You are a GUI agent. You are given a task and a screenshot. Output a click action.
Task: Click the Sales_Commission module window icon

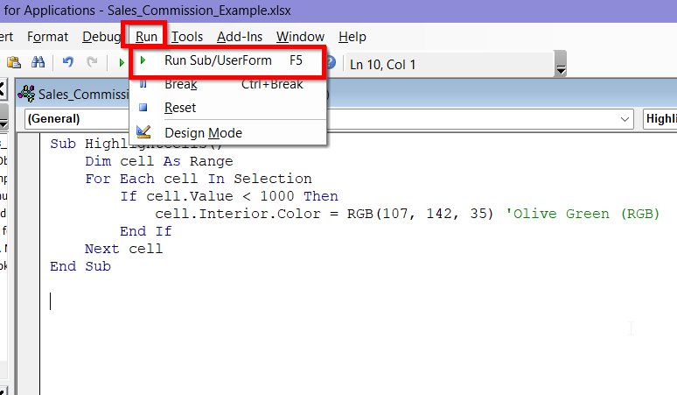(26, 94)
